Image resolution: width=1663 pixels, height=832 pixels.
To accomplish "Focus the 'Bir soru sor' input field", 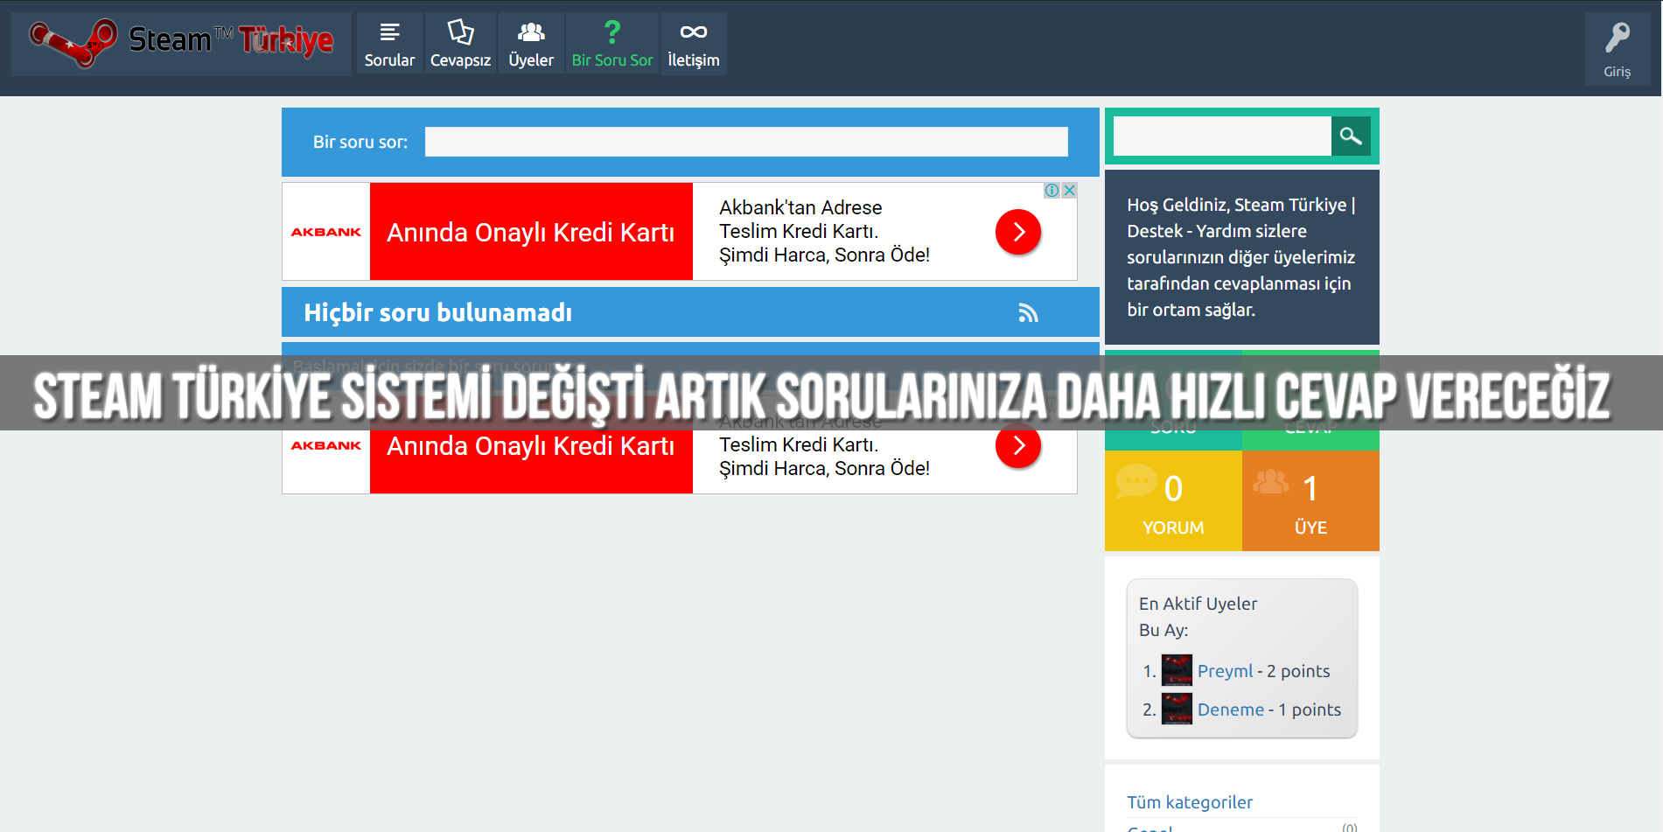I will click(746, 142).
